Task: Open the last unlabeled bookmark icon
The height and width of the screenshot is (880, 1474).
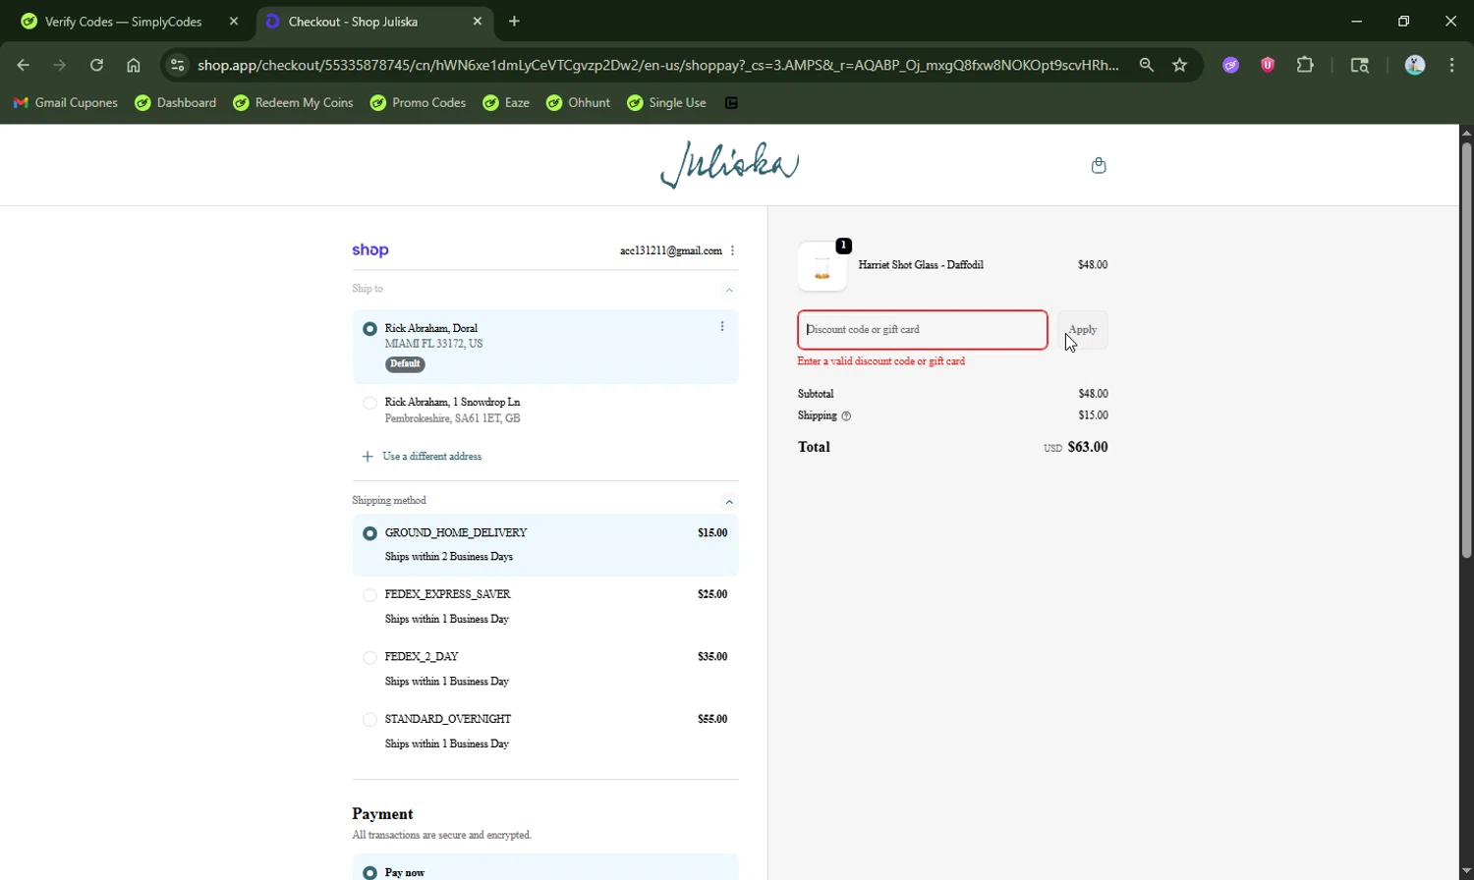Action: click(731, 102)
